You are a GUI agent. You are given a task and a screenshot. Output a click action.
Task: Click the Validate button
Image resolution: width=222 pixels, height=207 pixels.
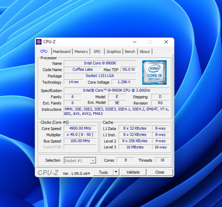(133, 172)
